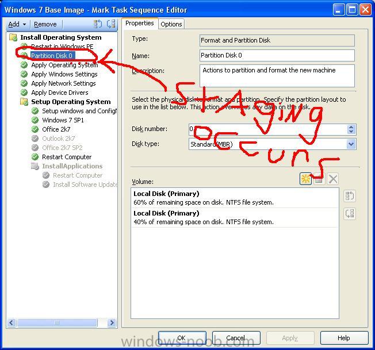
Task: Click the left scroll arrow in tree
Action: 12,323
